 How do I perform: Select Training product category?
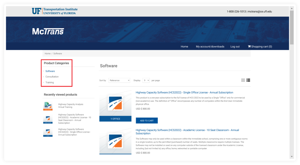tap(50, 82)
